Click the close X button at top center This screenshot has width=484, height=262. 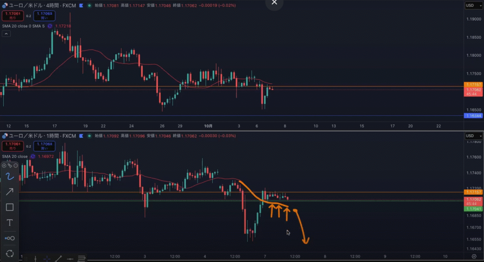275,4
